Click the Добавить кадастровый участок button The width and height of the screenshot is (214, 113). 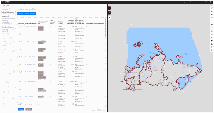click(x=27, y=13)
